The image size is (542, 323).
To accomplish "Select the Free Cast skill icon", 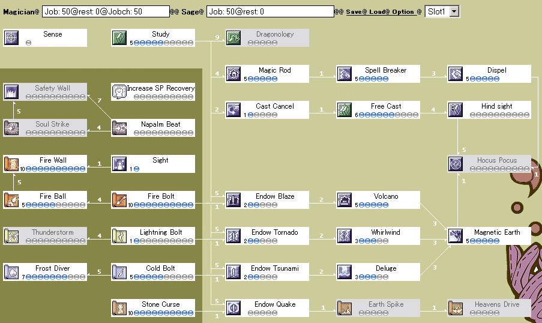I will pos(345,110).
